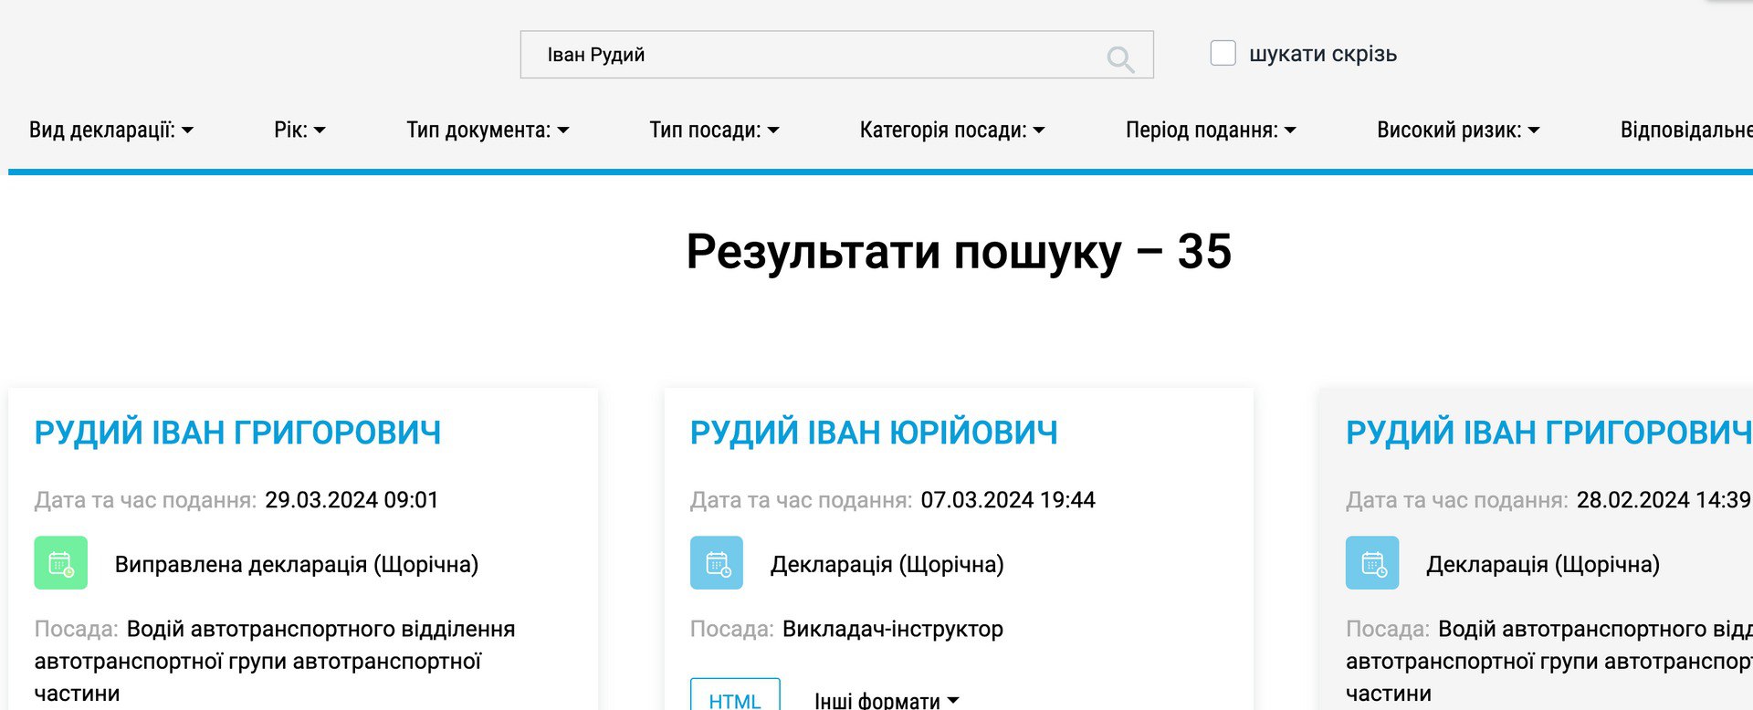Click 'Декларація (Щорічна)' in the 28.02.2024 card
1753x710 pixels.
point(1543,565)
